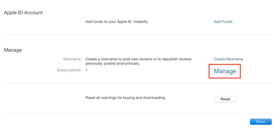
Task: Manage subscriptions via the Manage link
Action: tap(225, 71)
